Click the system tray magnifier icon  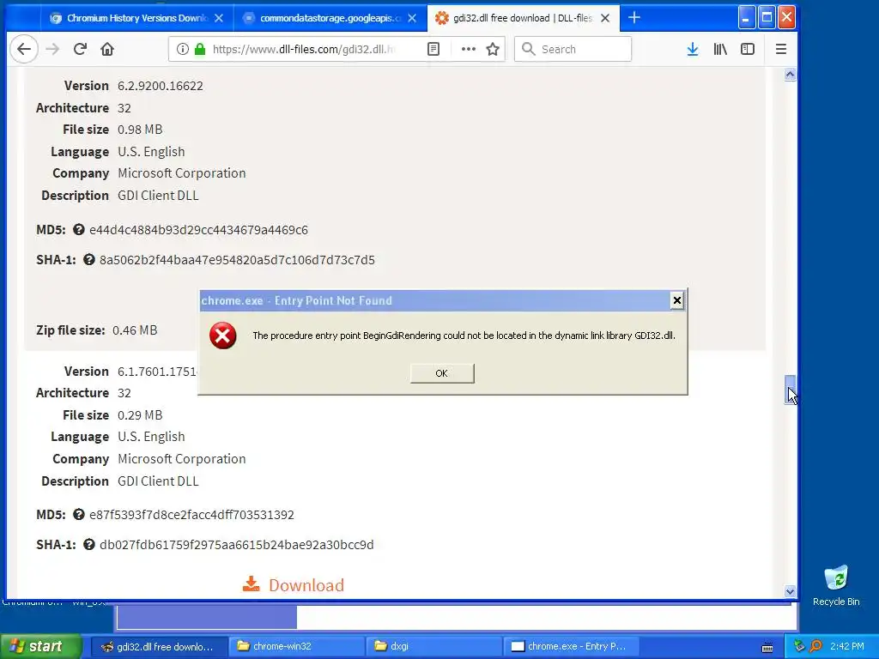tap(815, 647)
